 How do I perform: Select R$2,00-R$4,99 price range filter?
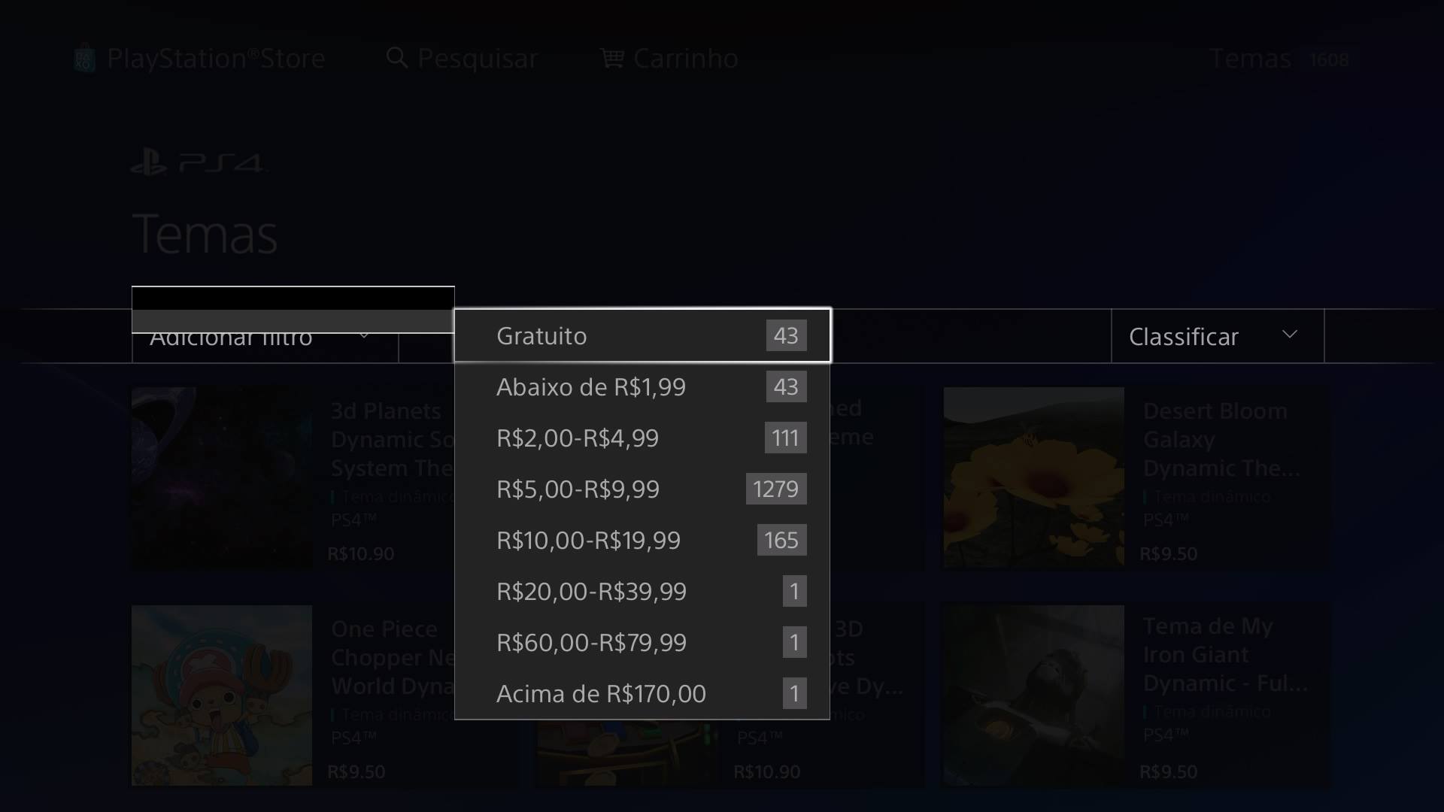click(642, 438)
